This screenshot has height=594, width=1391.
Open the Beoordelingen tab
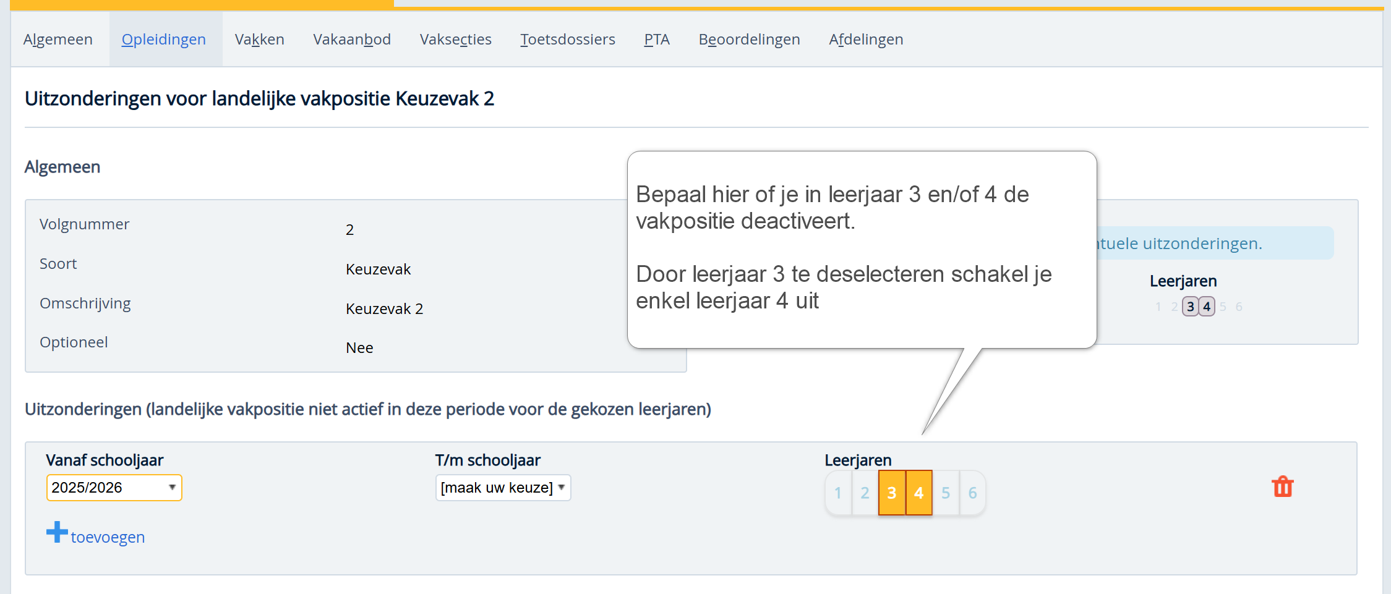coord(749,40)
